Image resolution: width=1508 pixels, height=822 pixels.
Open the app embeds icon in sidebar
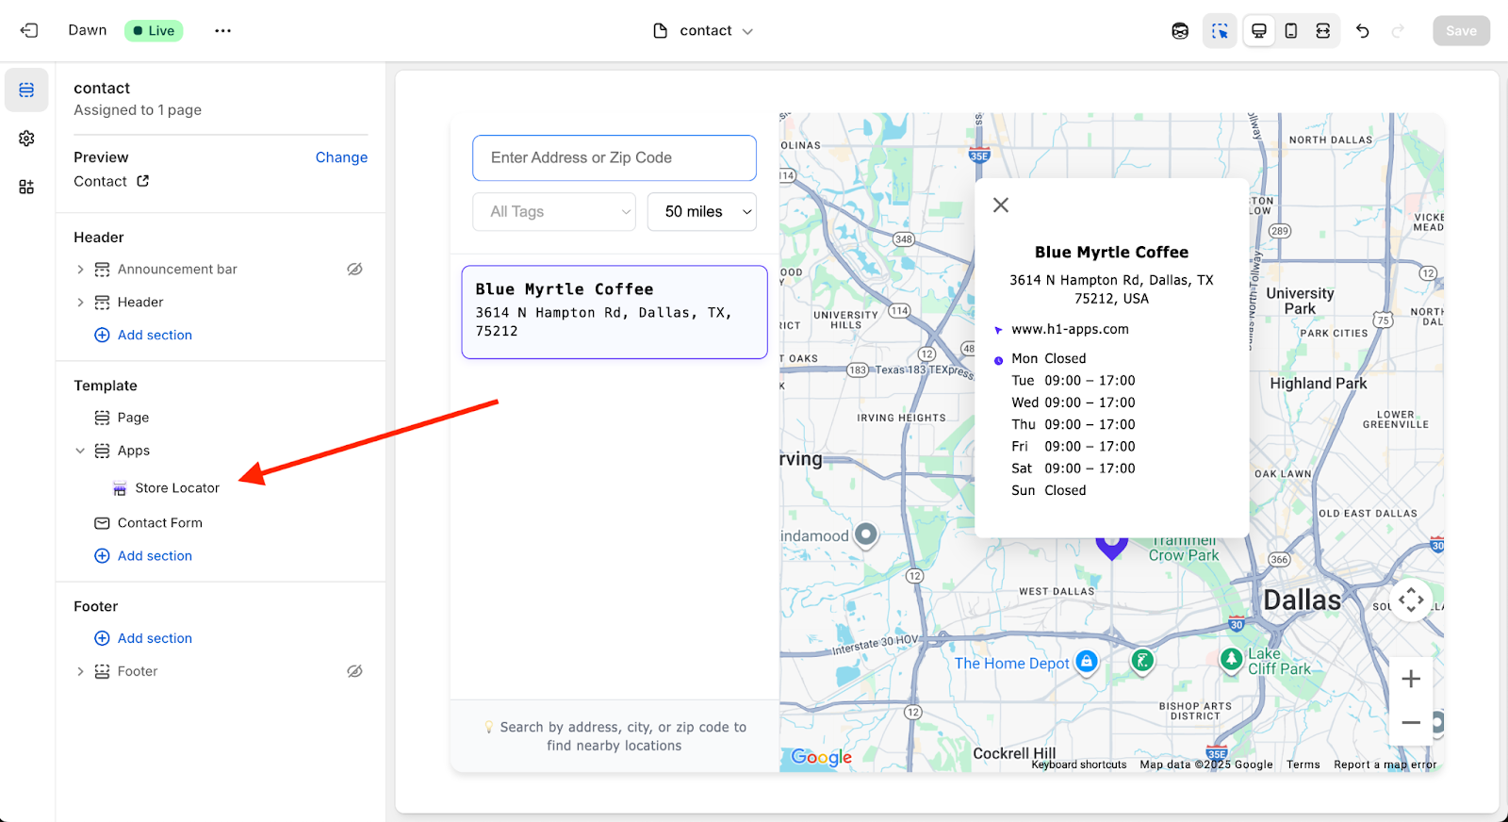pos(26,187)
